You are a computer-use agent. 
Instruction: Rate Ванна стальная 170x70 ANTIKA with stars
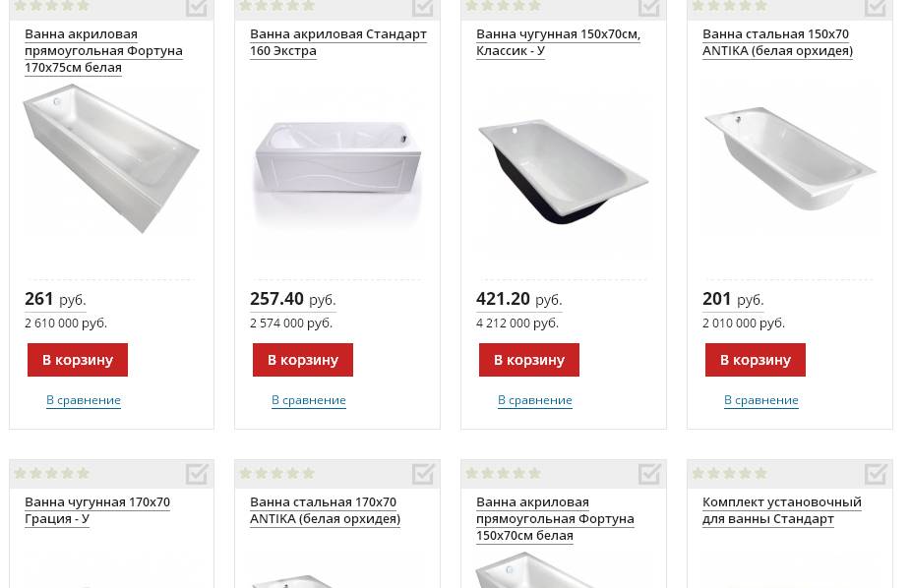click(277, 473)
